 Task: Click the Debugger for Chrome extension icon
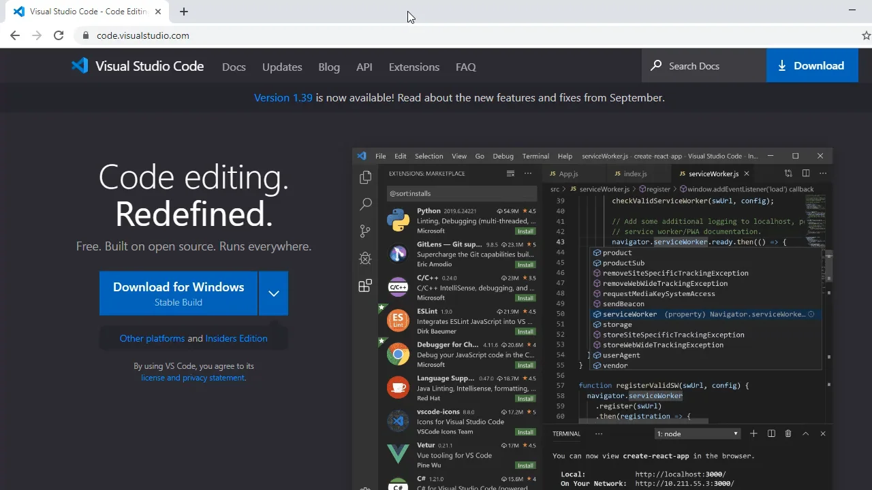[398, 354]
